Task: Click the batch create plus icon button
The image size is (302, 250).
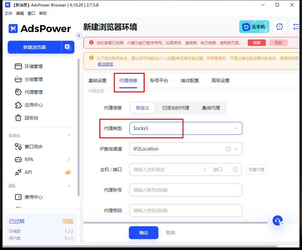Action: point(68,47)
